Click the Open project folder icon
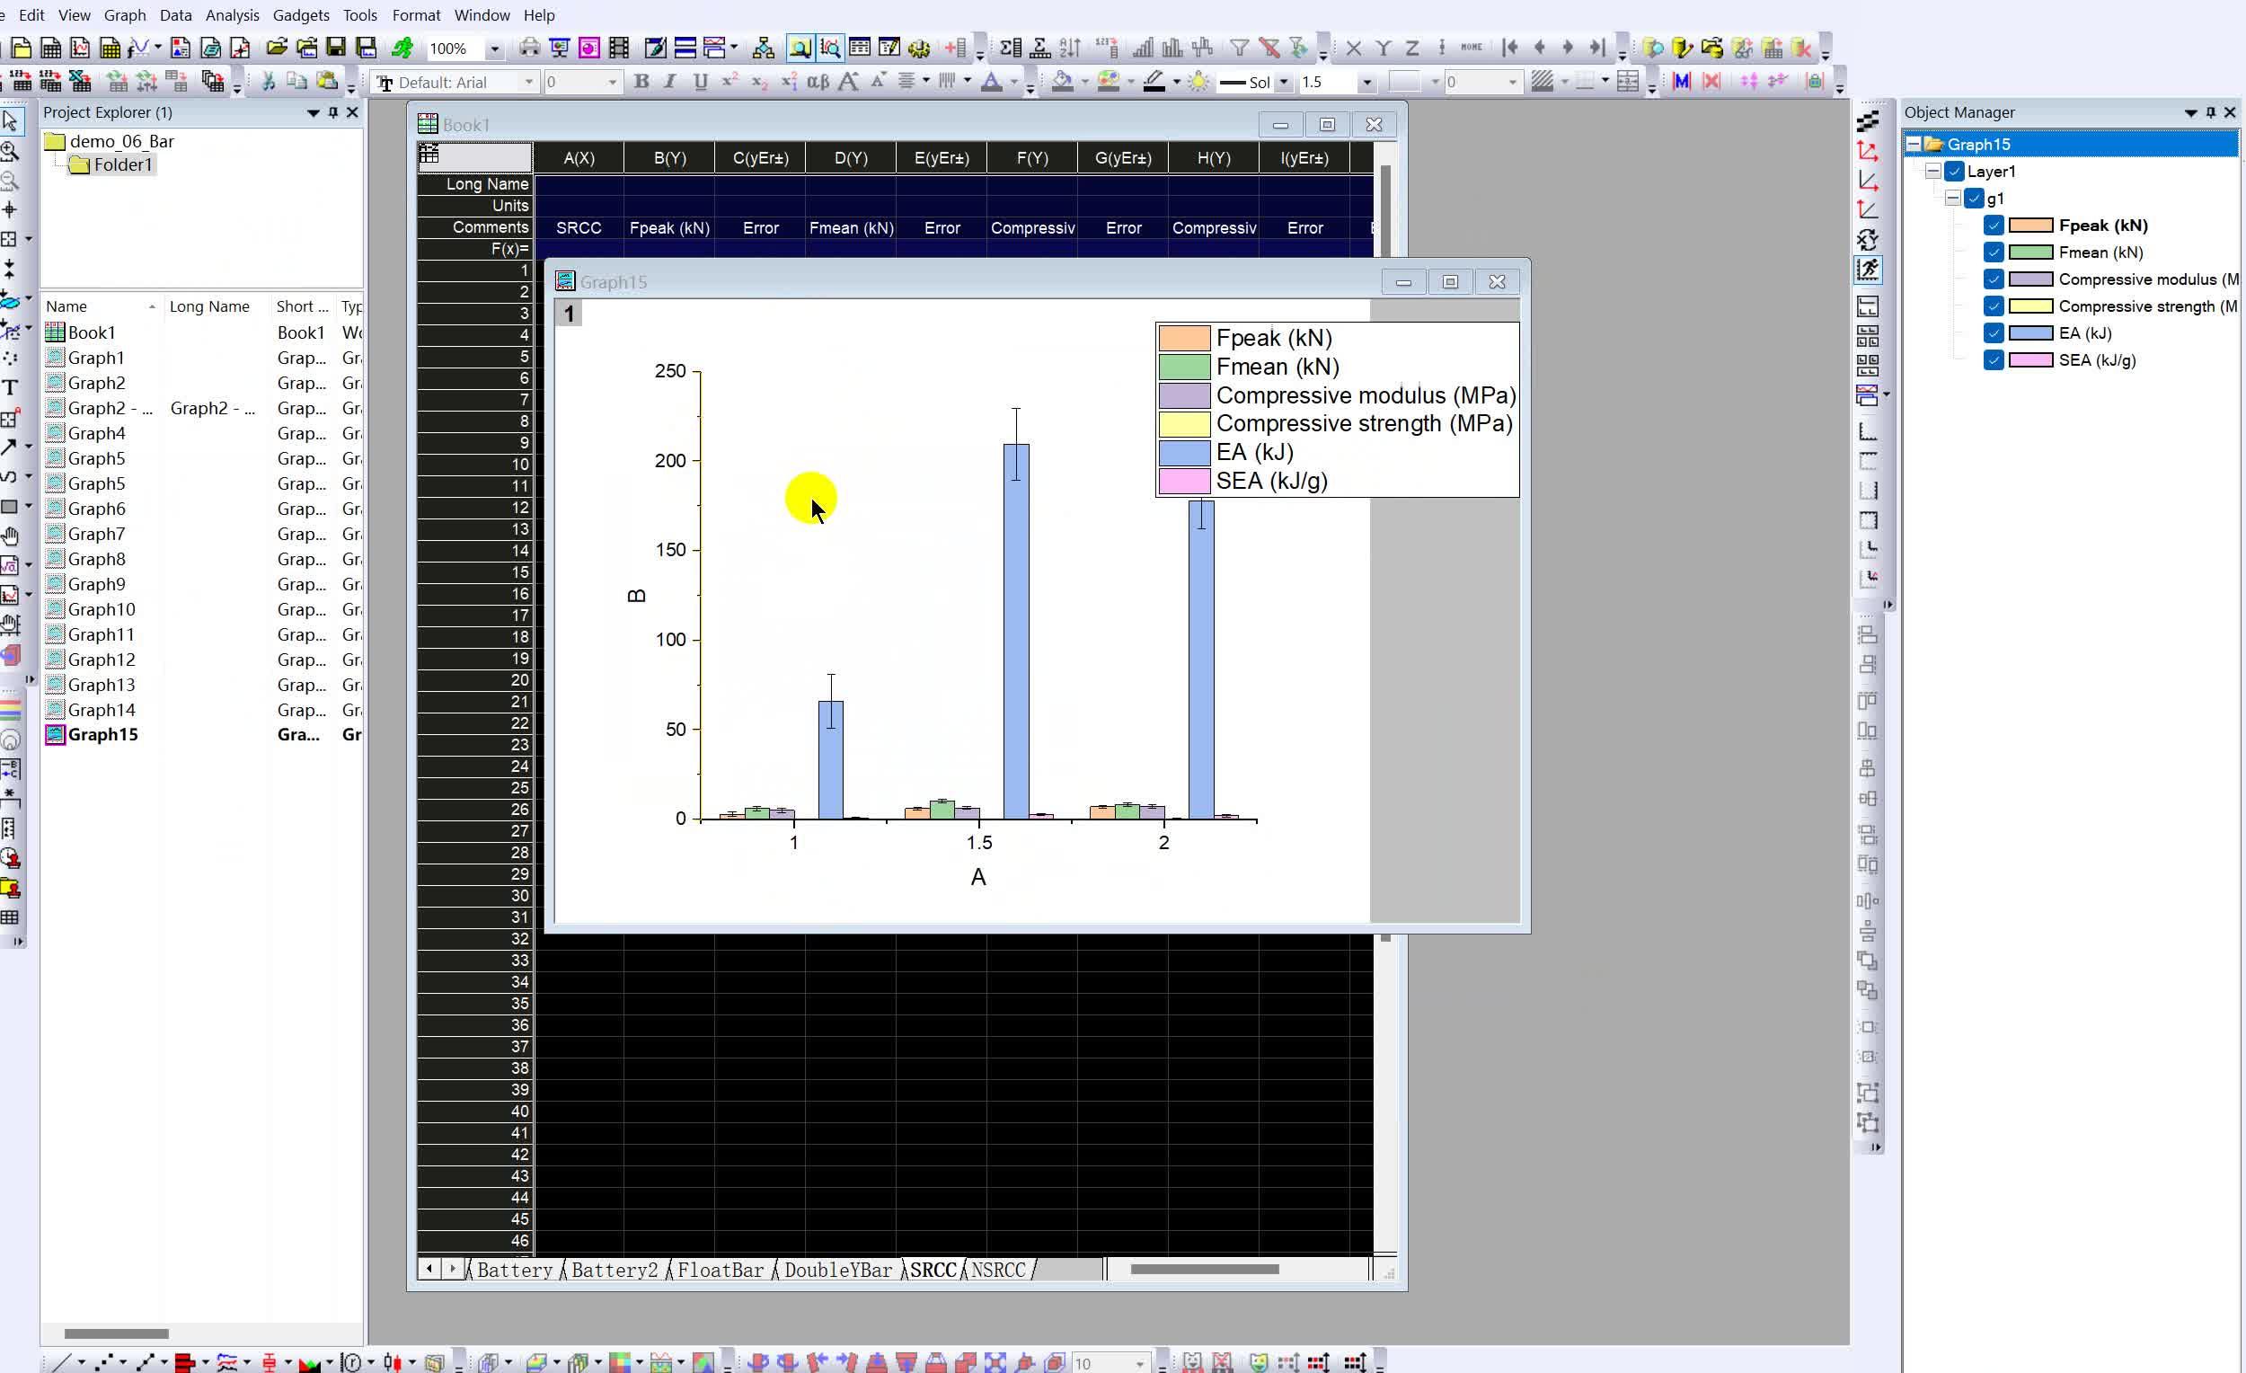 click(x=277, y=48)
